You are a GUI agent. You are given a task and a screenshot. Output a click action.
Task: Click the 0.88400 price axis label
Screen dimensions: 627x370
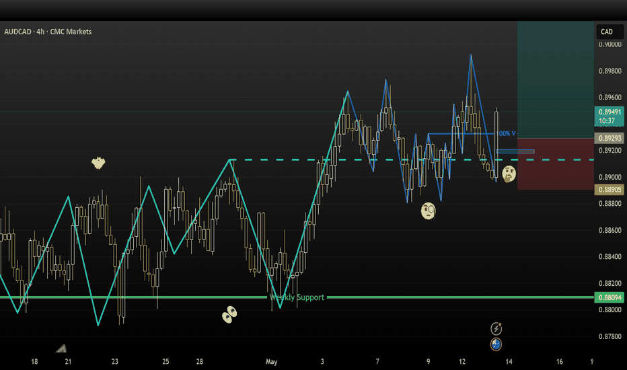pos(610,257)
